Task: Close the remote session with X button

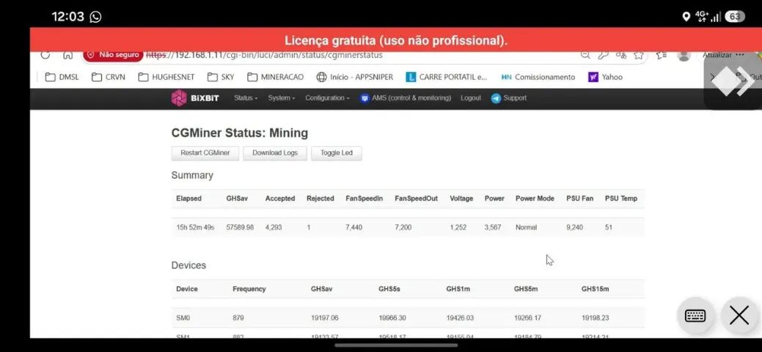Action: 739,315
